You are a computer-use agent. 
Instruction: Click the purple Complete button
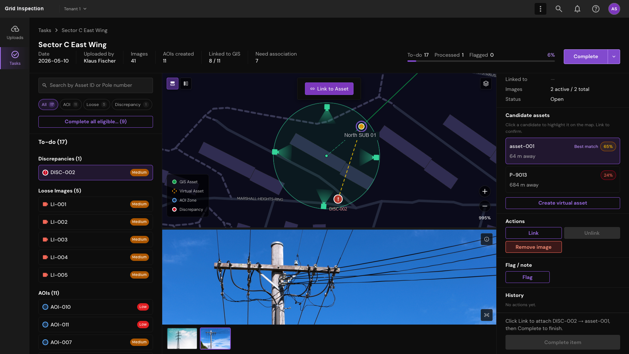click(586, 57)
